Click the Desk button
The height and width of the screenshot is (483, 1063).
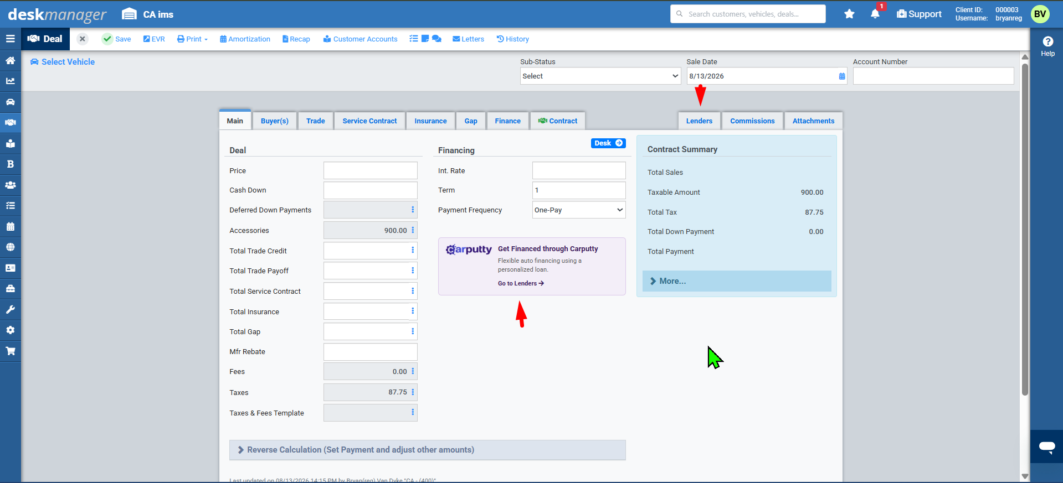608,143
